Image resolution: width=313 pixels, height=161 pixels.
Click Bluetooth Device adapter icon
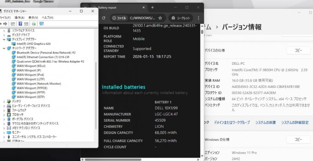click(13, 53)
